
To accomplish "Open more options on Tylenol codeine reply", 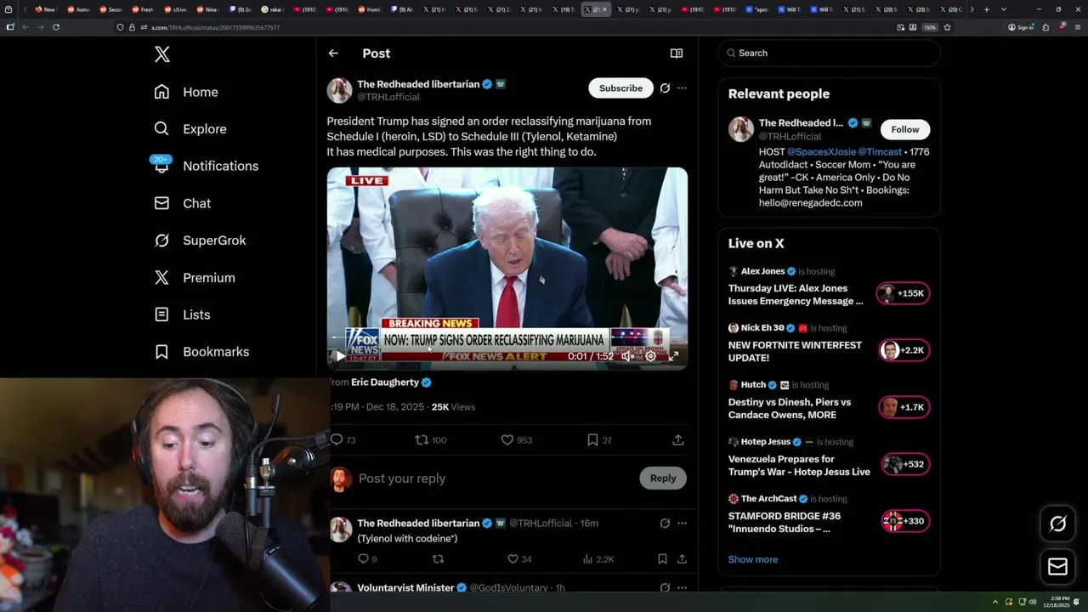I will 682,524.
